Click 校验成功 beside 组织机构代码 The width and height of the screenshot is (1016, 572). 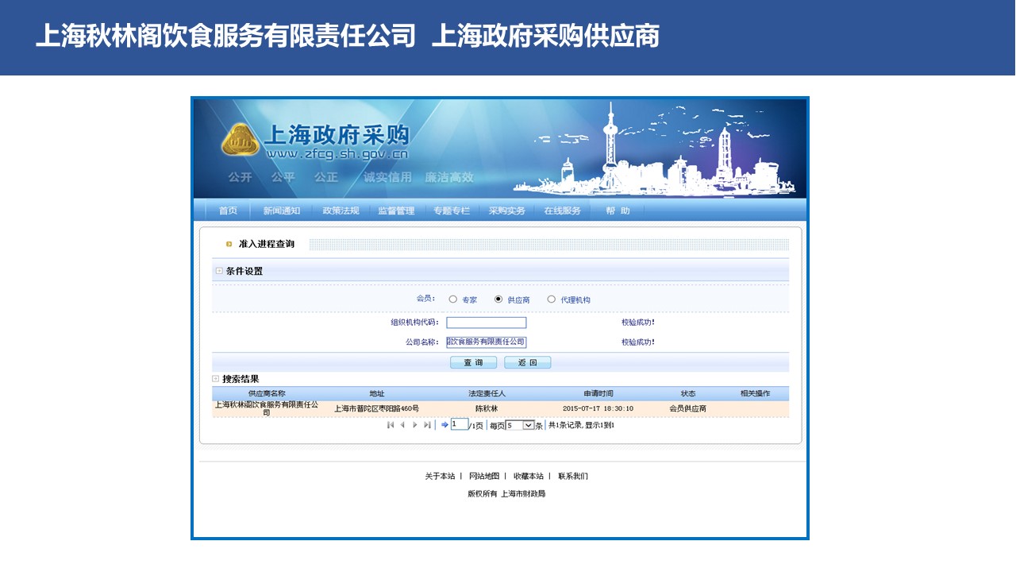tap(638, 323)
